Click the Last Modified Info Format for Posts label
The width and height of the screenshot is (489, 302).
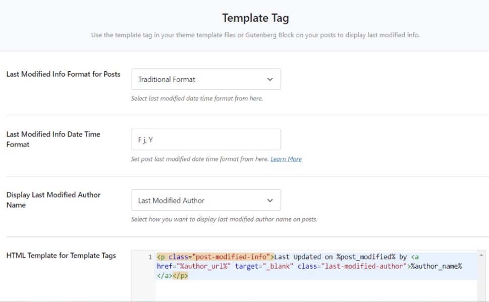pos(63,74)
